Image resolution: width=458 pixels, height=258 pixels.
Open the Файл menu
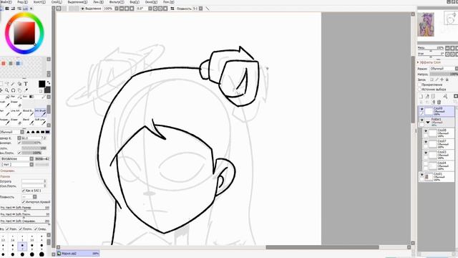[x=6, y=1]
